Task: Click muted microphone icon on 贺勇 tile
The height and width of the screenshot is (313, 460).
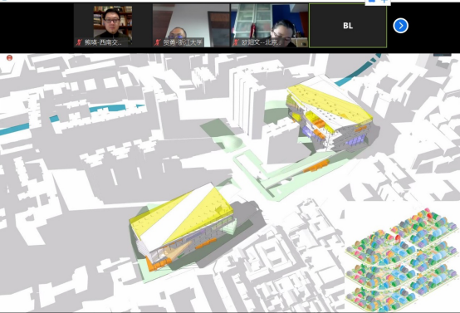Action: 158,42
